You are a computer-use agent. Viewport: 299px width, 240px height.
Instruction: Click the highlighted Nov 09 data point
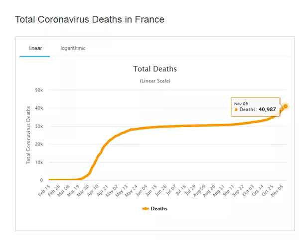(x=286, y=106)
